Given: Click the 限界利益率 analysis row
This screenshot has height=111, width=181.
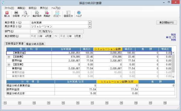Looking at the screenshot, I should pos(91,89).
